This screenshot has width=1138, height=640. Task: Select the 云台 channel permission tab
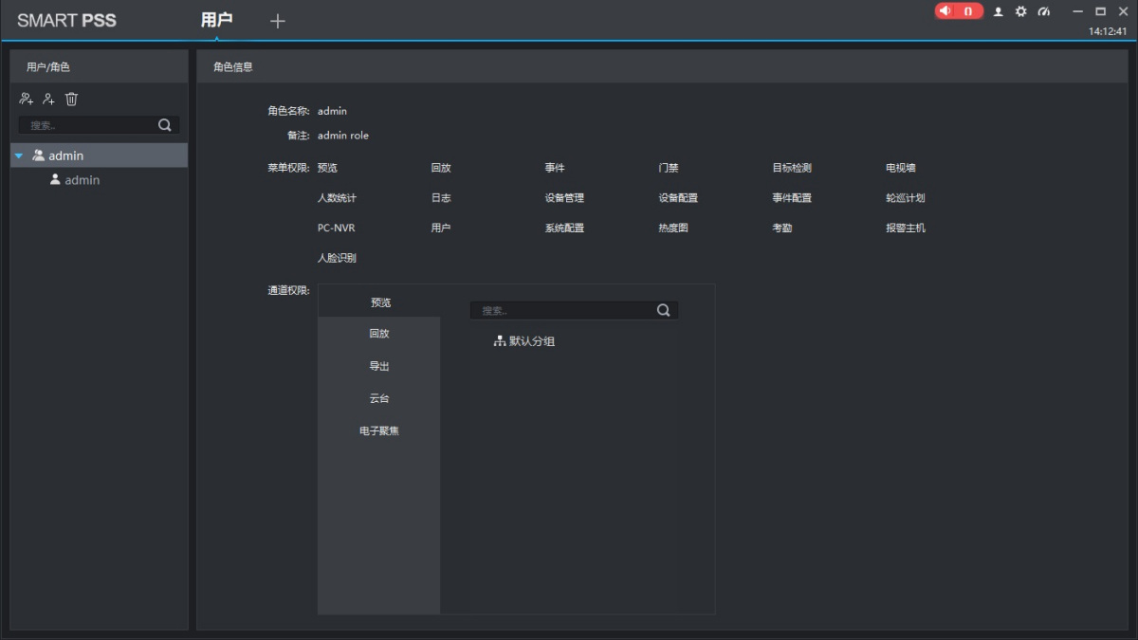(379, 398)
